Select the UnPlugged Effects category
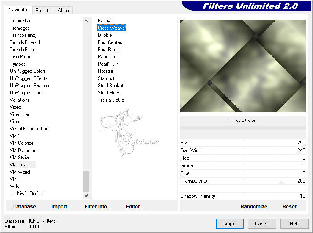Image resolution: width=313 pixels, height=233 pixels. (x=28, y=78)
